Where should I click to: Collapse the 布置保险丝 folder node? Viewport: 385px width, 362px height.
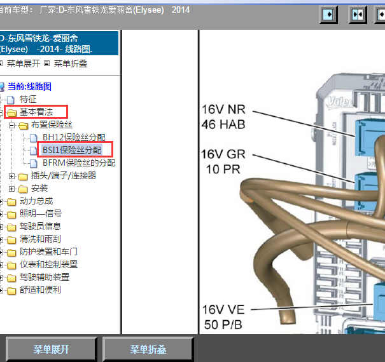click(x=11, y=126)
